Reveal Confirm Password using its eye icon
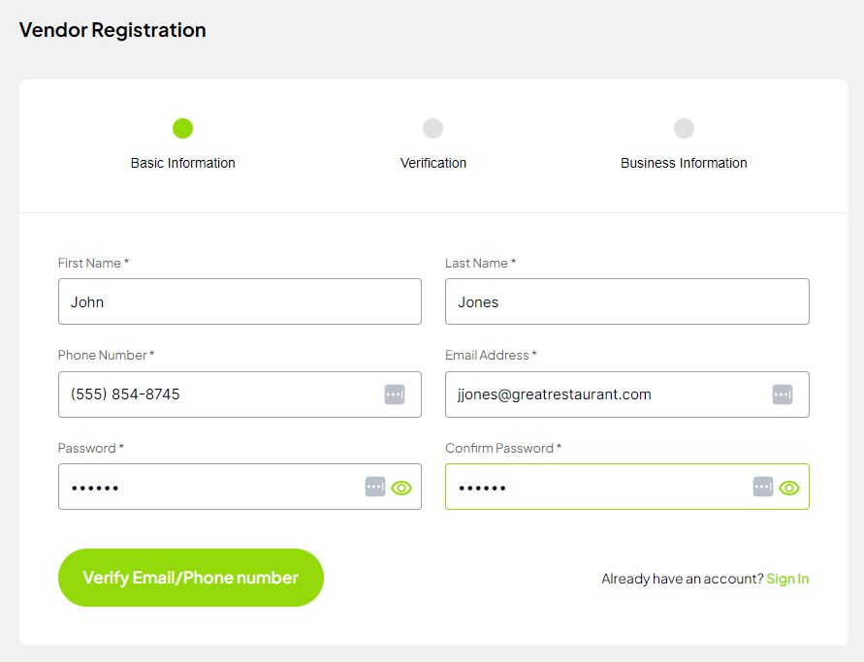 789,488
